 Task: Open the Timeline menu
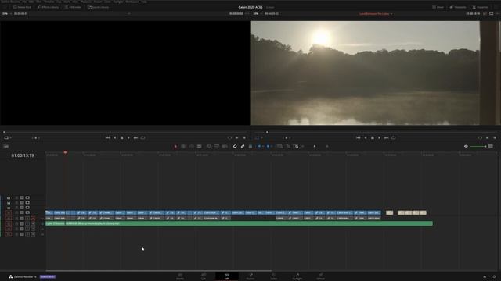pos(49,2)
